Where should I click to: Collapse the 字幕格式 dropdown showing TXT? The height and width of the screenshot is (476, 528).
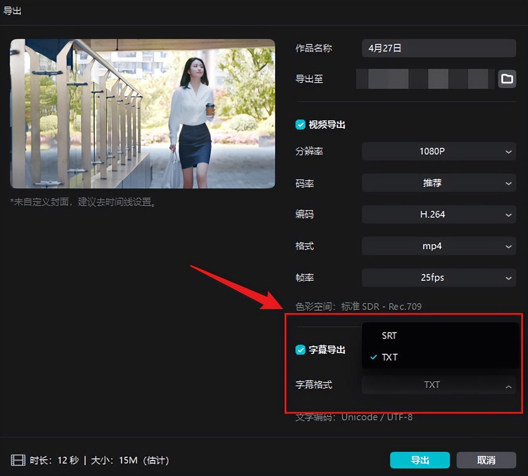click(438, 385)
